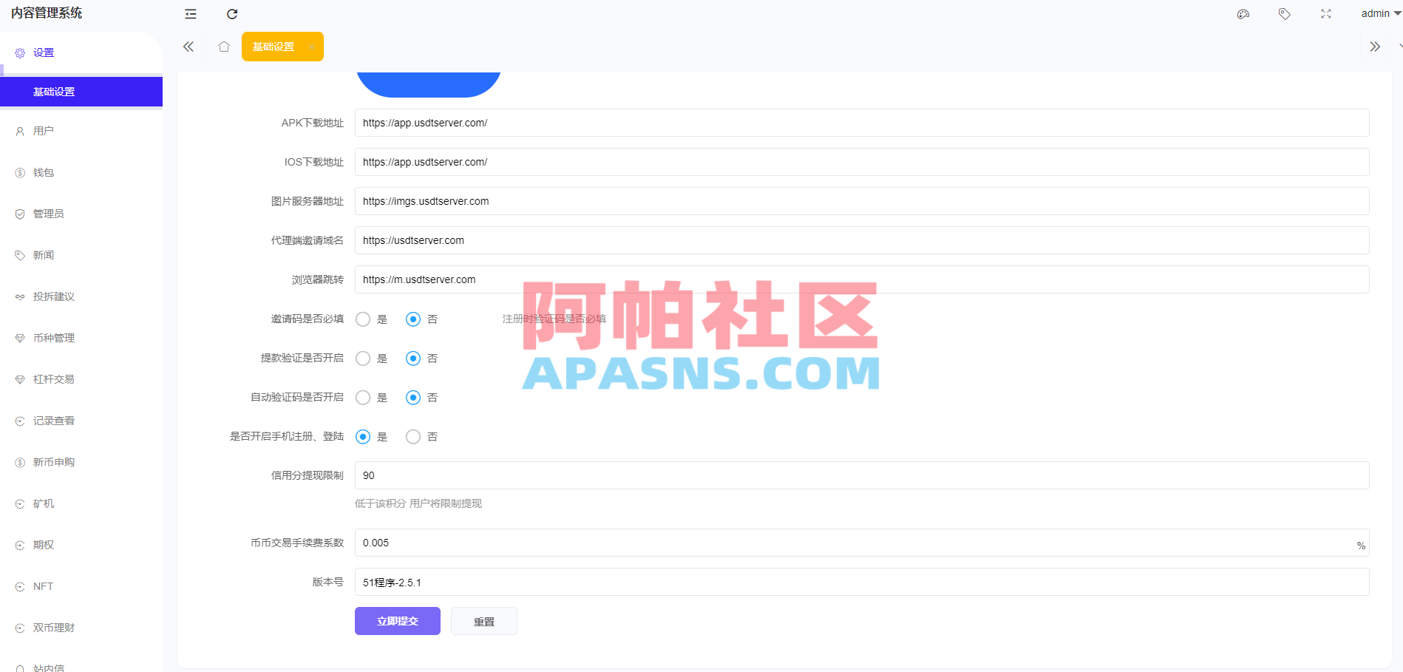Screen dimensions: 1403x672
Task: Select the 杠杆交易 sidebar item
Action: coord(52,379)
